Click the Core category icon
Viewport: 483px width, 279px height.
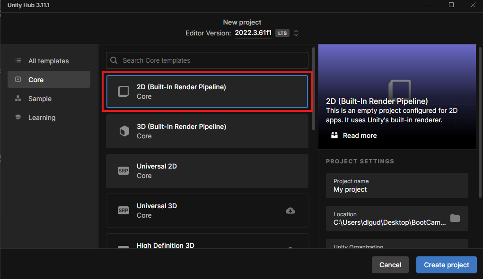18,79
